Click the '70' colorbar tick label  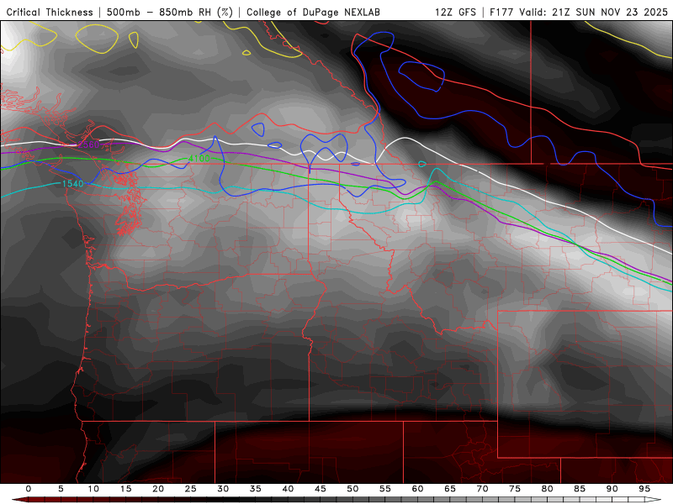[x=482, y=489]
